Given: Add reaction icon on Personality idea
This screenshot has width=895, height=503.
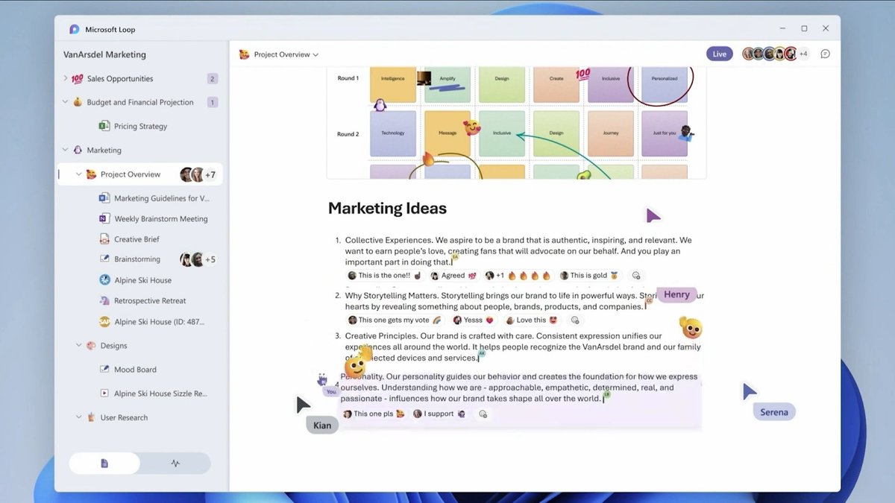Looking at the screenshot, I should (x=483, y=414).
